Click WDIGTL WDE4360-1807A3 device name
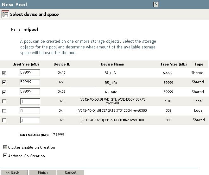This screenshot has height=175, width=209. point(112,101)
